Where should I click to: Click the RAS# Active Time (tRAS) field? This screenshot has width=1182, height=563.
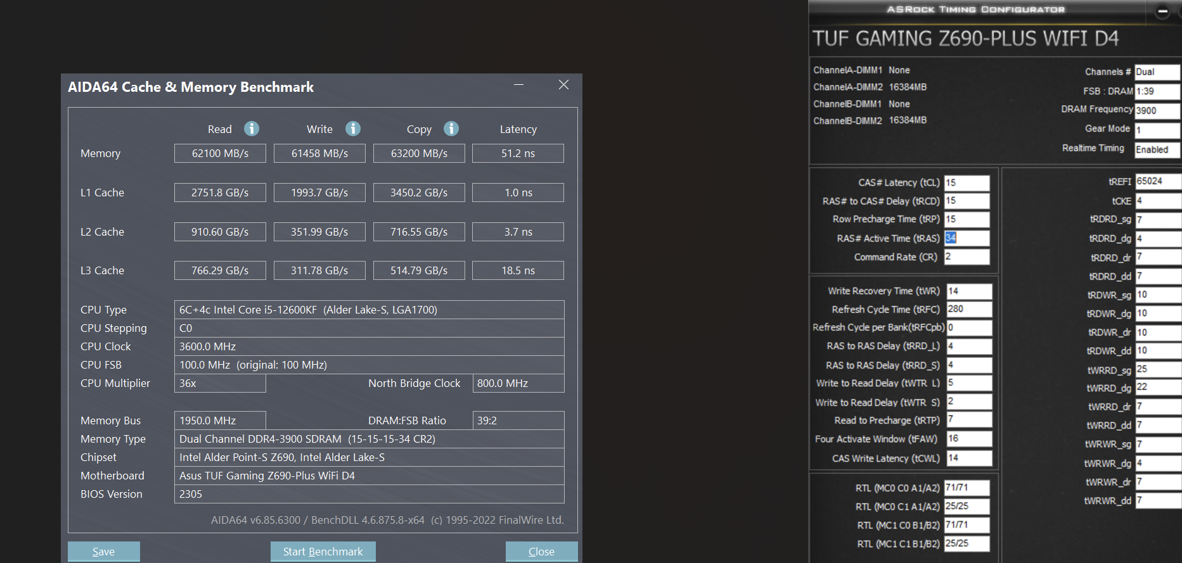(x=967, y=238)
